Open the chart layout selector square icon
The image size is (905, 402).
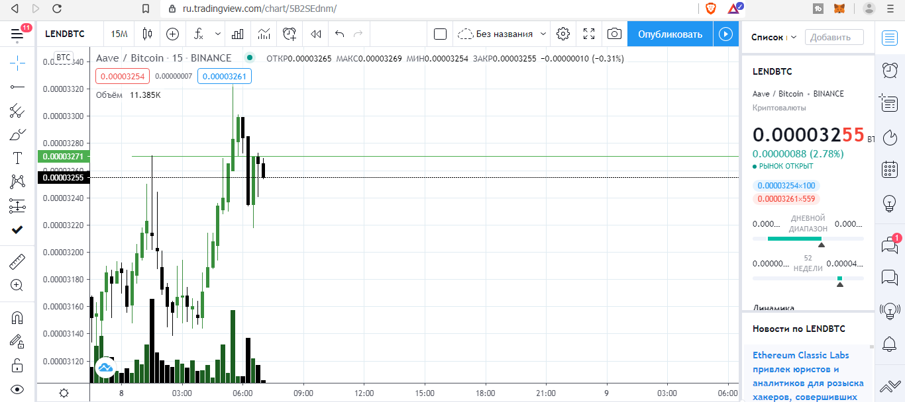(440, 34)
